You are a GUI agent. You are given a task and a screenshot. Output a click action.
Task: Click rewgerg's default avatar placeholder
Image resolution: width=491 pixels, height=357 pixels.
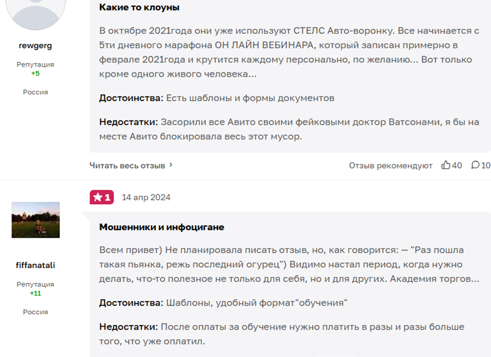[x=35, y=13]
